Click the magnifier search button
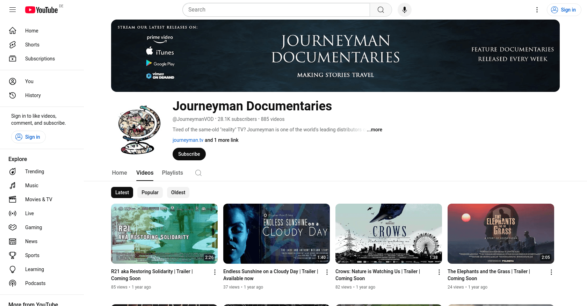 pyautogui.click(x=381, y=10)
